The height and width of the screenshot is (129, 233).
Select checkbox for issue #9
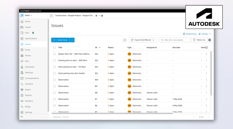(54, 86)
